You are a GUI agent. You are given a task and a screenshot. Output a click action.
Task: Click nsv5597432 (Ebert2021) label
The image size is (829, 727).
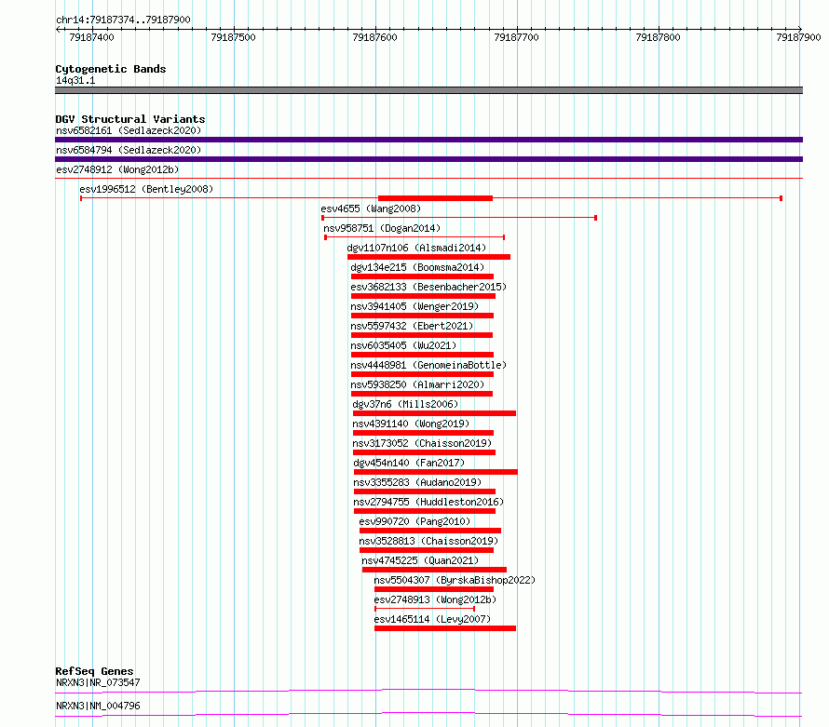tap(412, 326)
